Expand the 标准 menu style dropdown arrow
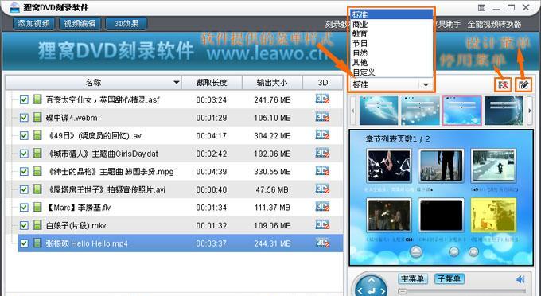The image size is (541, 296). click(426, 84)
